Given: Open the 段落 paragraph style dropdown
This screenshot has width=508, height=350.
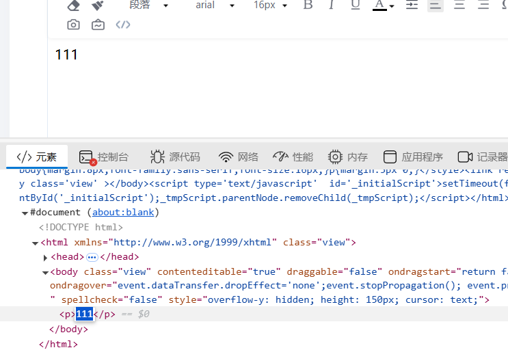Looking at the screenshot, I should pos(148,5).
